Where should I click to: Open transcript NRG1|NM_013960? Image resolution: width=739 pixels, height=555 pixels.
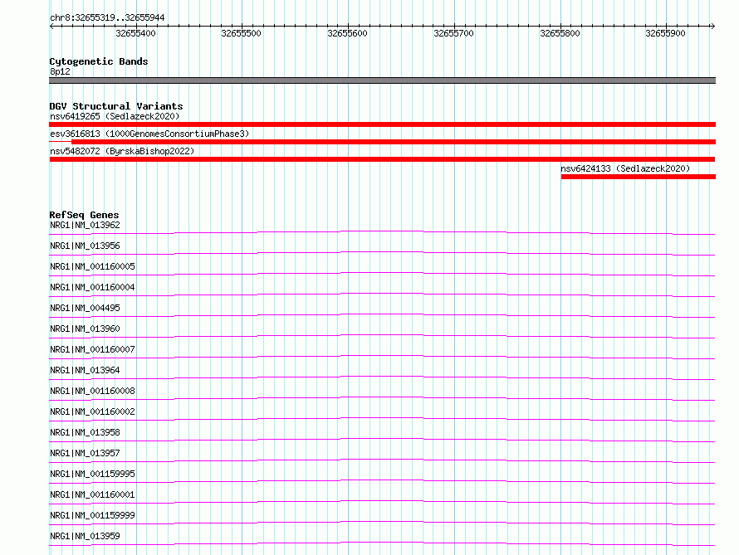pos(85,329)
